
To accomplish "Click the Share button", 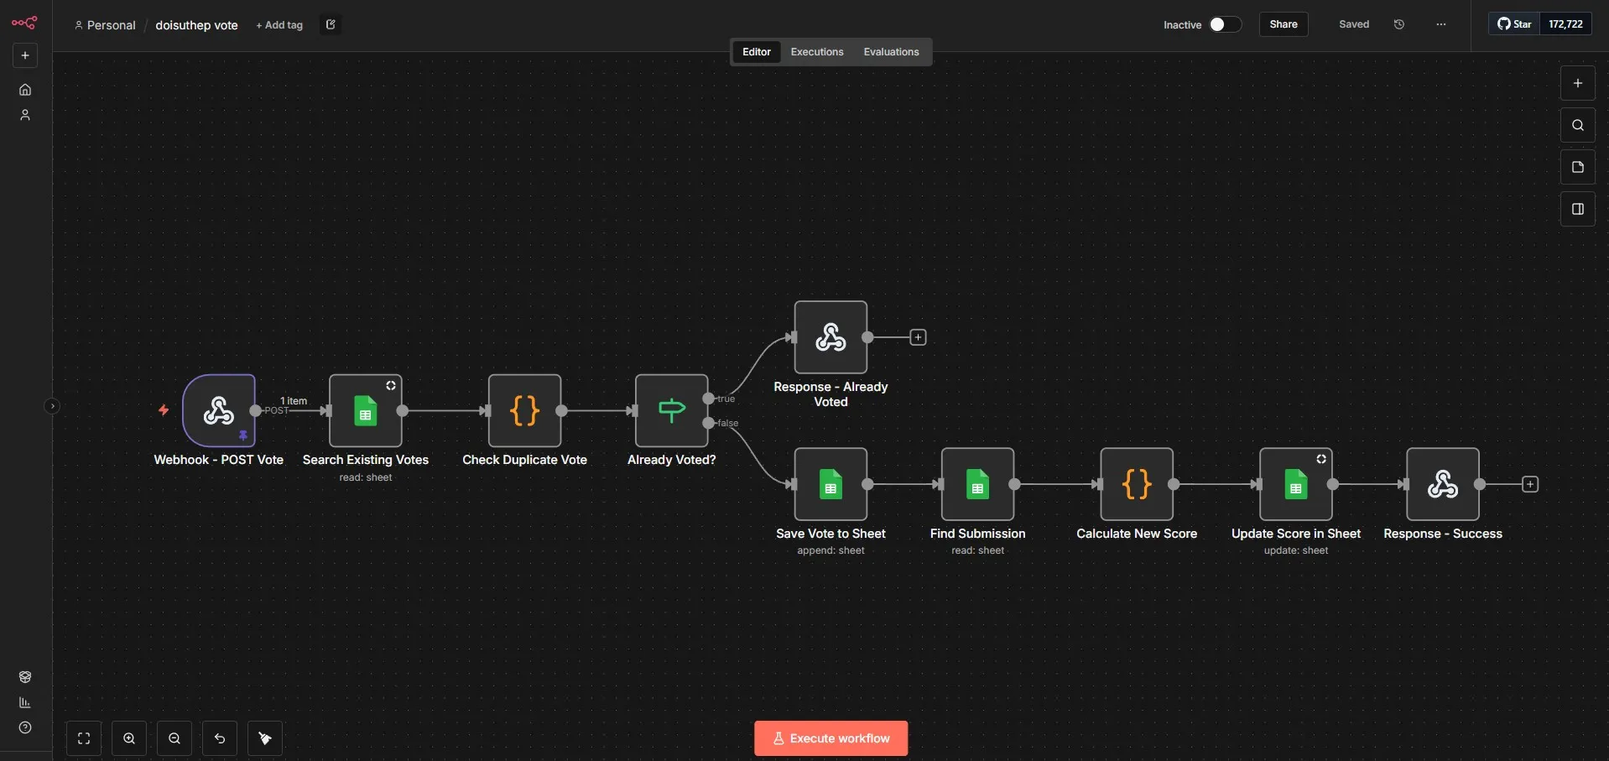I will click(1283, 24).
